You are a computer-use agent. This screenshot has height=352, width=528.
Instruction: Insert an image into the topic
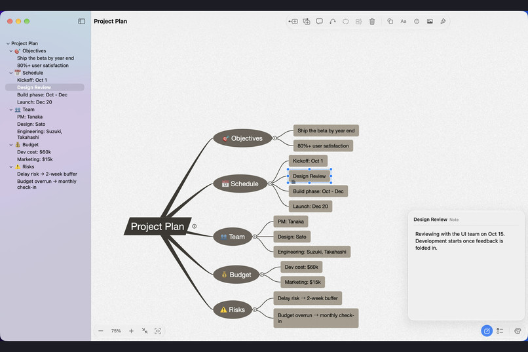point(430,21)
